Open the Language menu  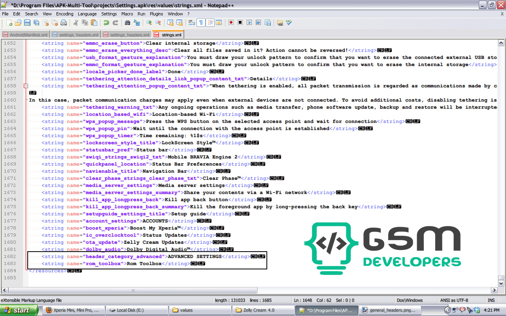(x=87, y=14)
